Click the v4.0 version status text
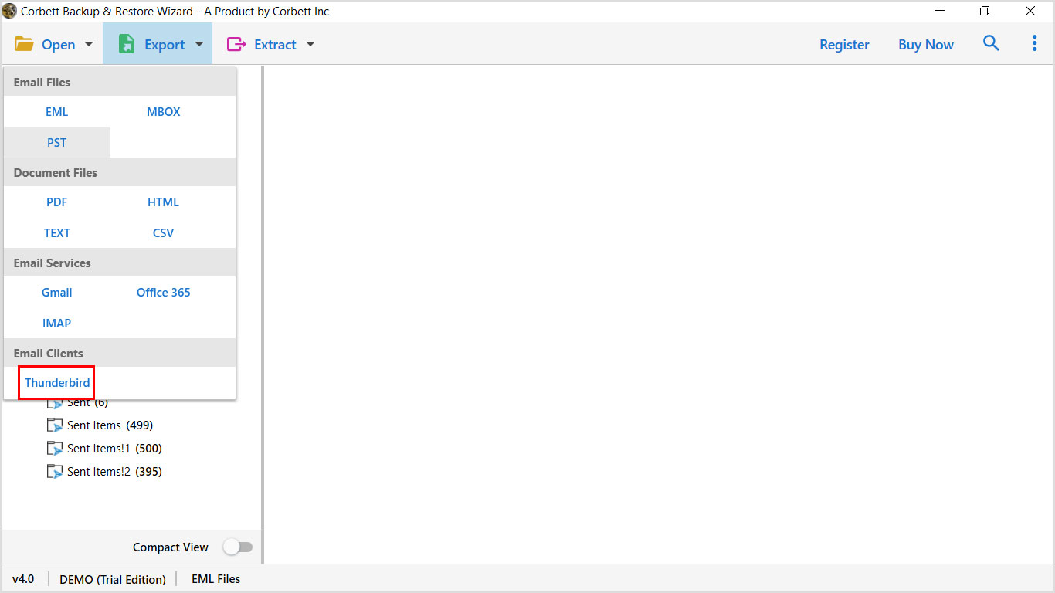The image size is (1055, 593). coord(23,579)
